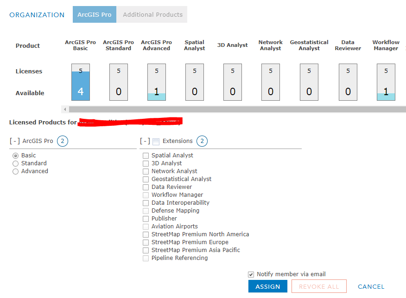Click the scrollbar left arrow
This screenshot has width=406, height=298.
pyautogui.click(x=65, y=109)
